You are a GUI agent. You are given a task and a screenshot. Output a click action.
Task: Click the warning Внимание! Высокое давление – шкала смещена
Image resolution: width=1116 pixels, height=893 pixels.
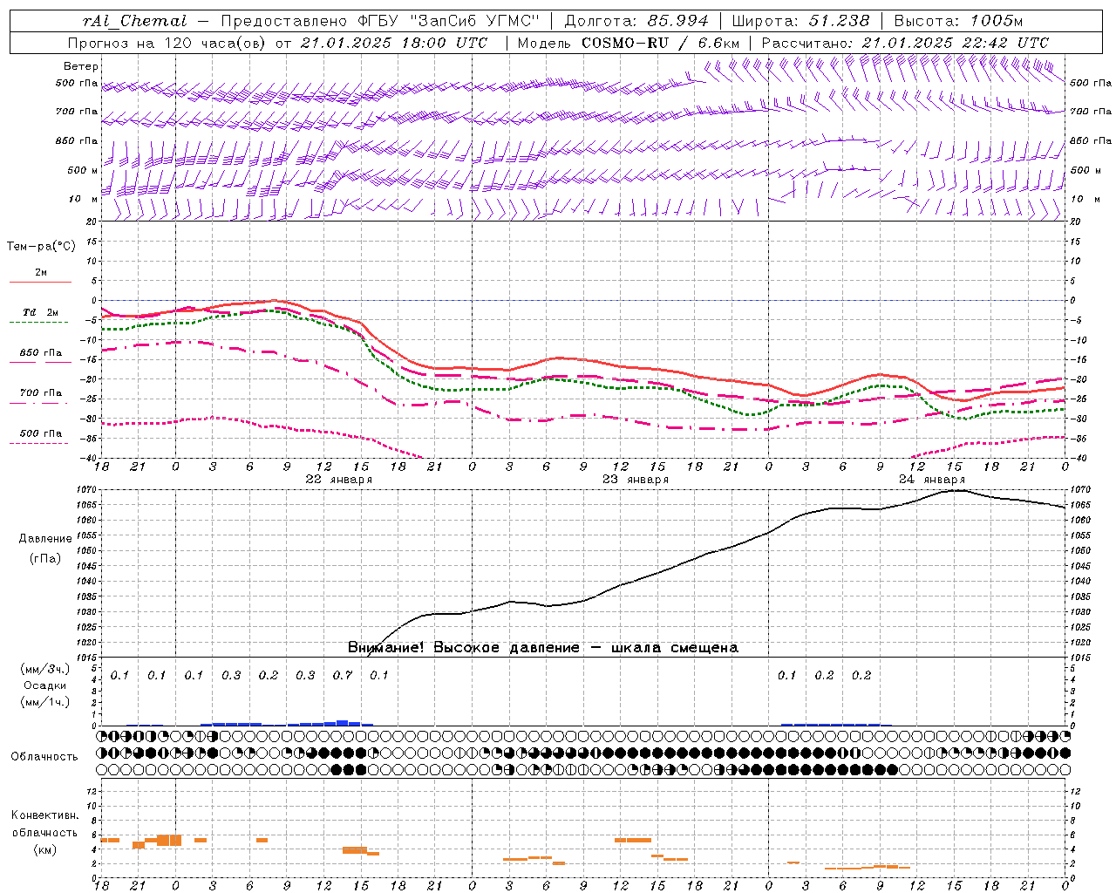click(x=543, y=648)
